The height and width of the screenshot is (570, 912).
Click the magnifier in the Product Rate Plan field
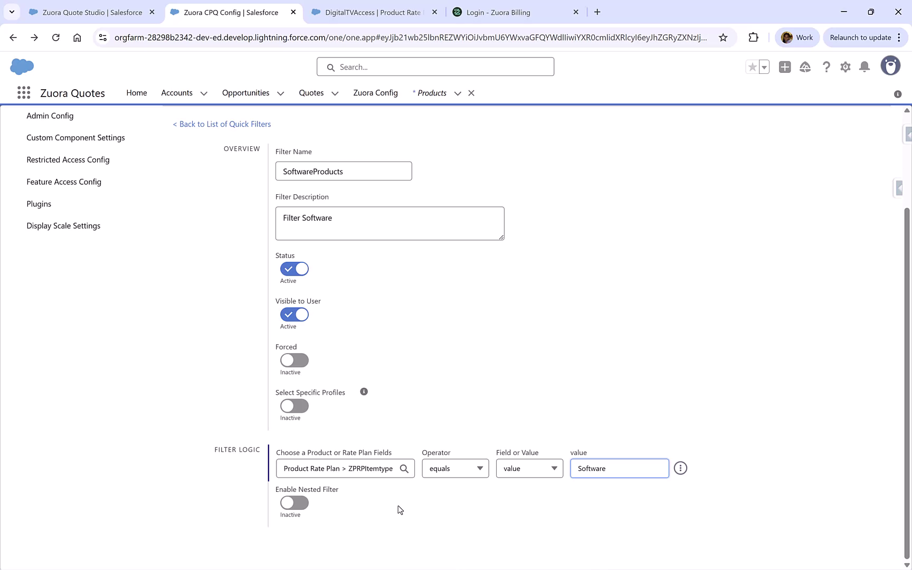pyautogui.click(x=404, y=468)
